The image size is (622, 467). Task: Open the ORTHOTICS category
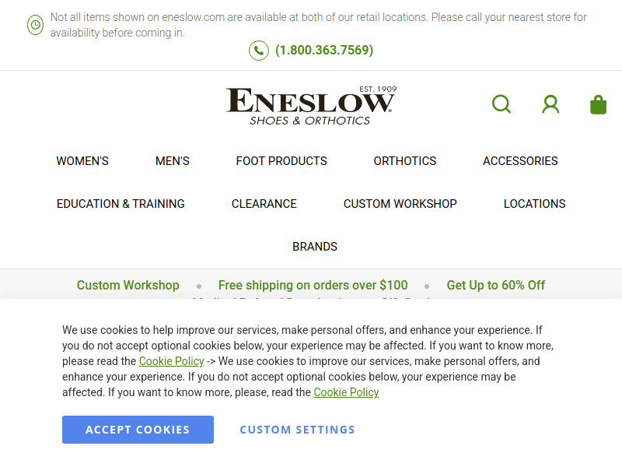[x=405, y=161]
